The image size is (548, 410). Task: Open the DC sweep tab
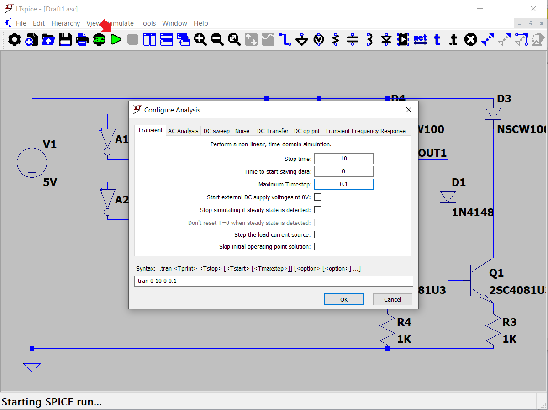pos(216,131)
